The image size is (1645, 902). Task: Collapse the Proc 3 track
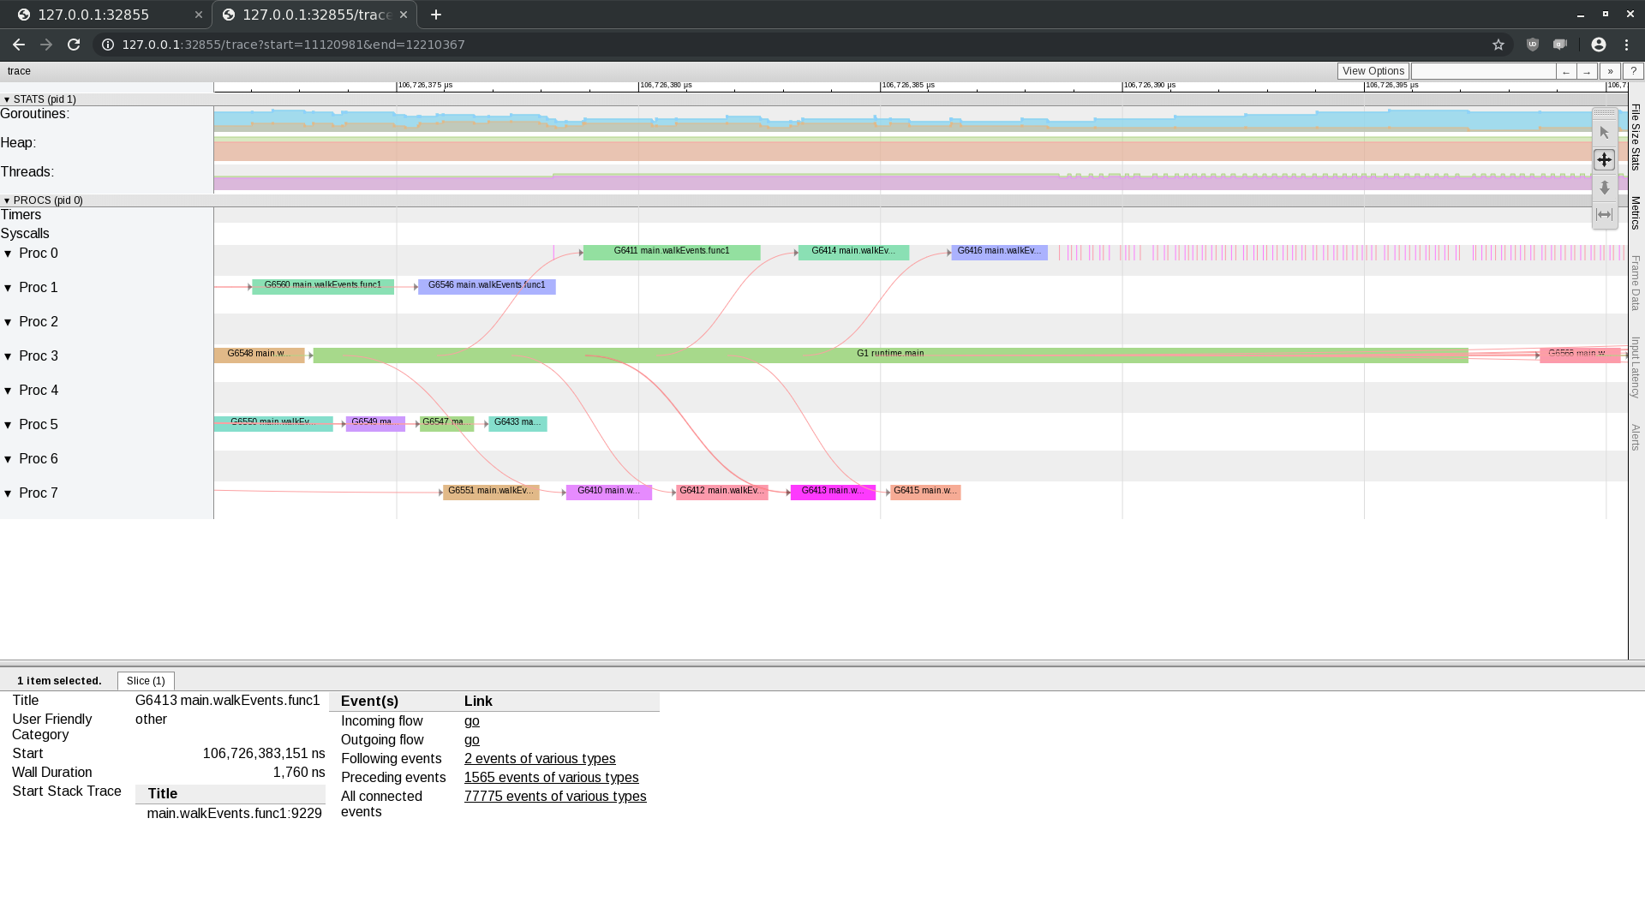coord(9,356)
